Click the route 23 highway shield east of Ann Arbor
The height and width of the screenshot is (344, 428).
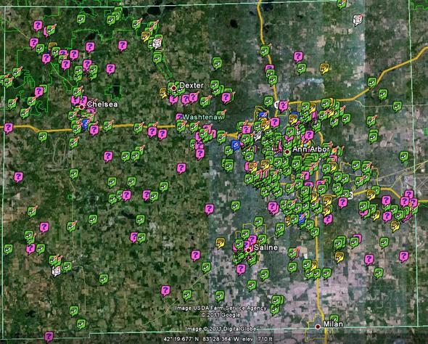pos(350,194)
